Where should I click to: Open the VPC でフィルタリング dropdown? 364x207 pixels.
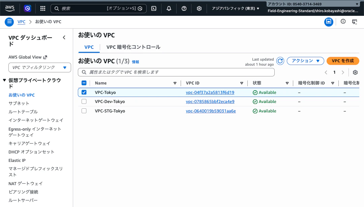click(x=40, y=67)
